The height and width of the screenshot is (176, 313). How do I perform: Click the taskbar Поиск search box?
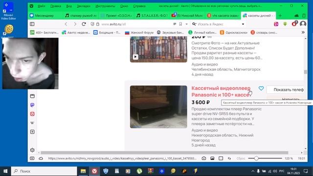[x=44, y=171]
